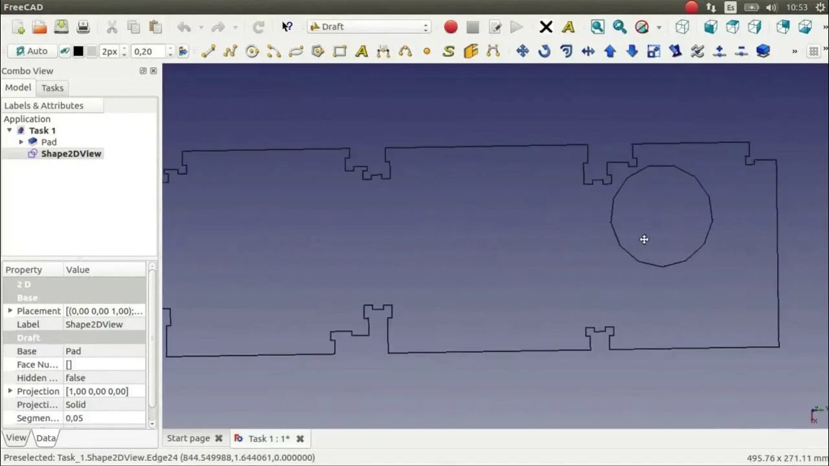
Task: Select the Draft Dimension tool
Action: [383, 51]
